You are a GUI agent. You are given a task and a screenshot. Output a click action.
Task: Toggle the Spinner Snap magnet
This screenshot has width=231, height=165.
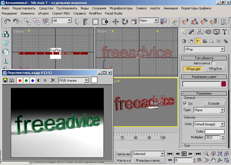pos(213,22)
